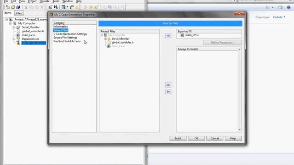Select the Information category
This screenshot has height=165, width=294.
tap(61, 27)
